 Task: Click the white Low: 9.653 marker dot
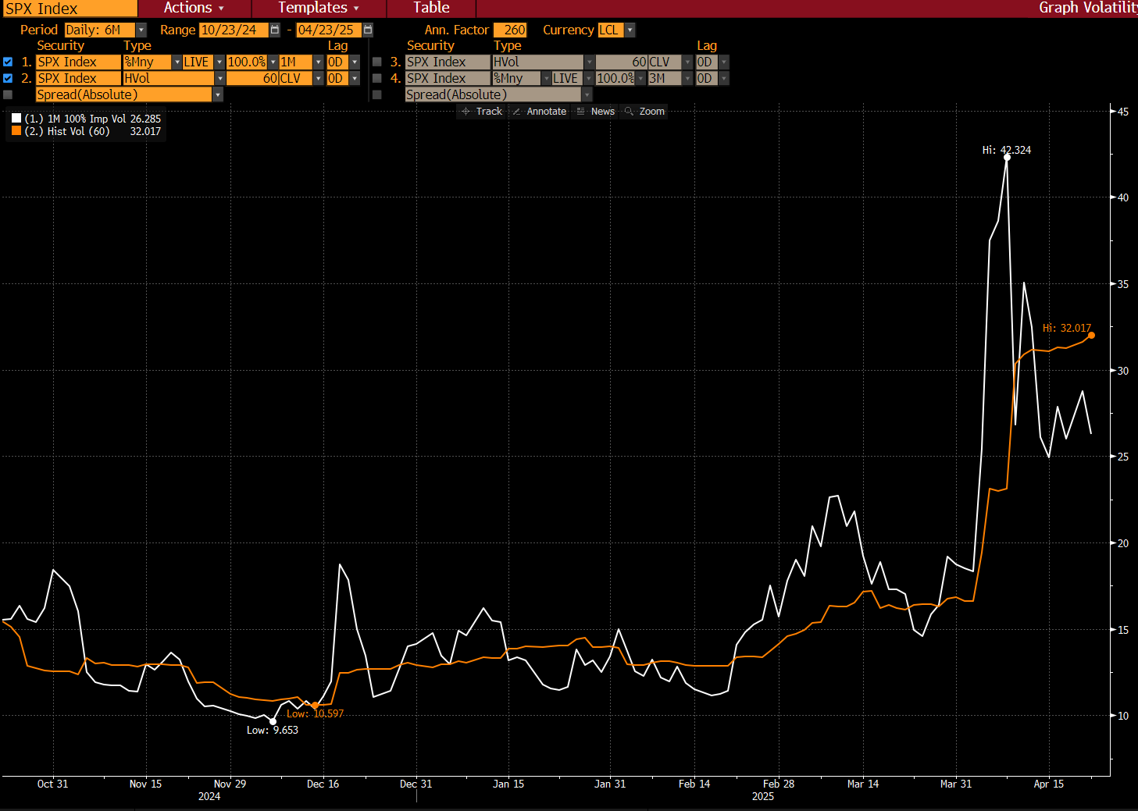click(x=273, y=721)
